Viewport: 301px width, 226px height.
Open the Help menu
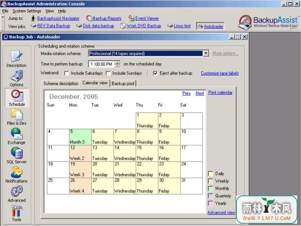coord(62,11)
